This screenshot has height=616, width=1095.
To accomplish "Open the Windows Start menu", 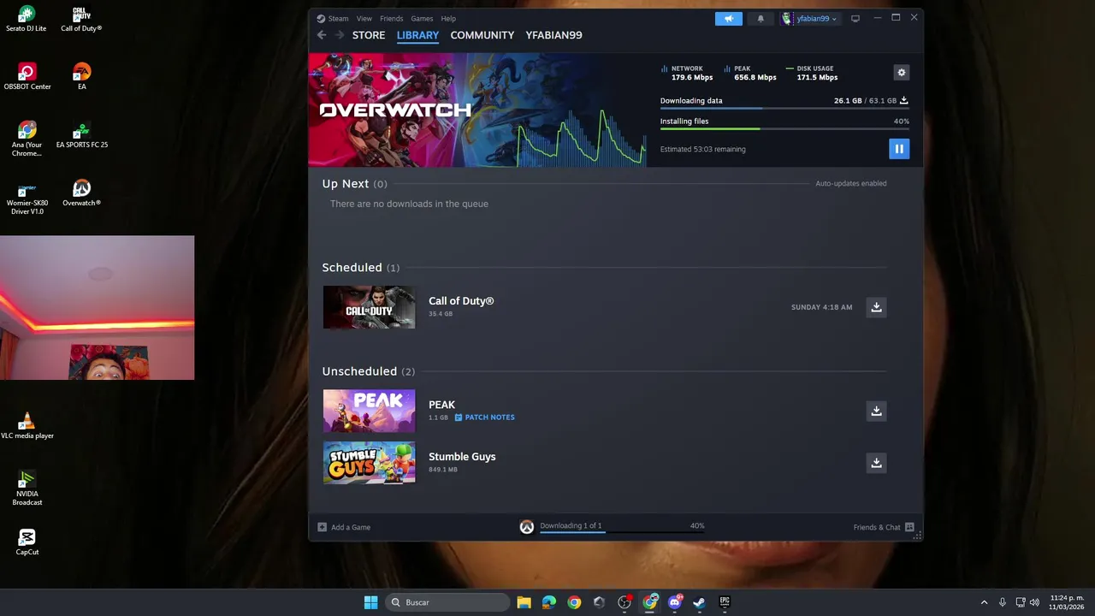I will [370, 602].
